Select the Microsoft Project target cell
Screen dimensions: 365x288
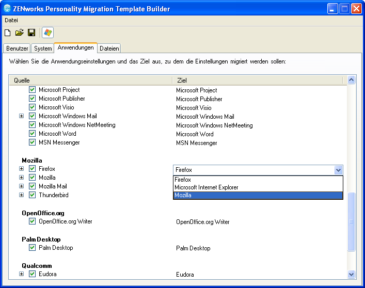(197, 90)
